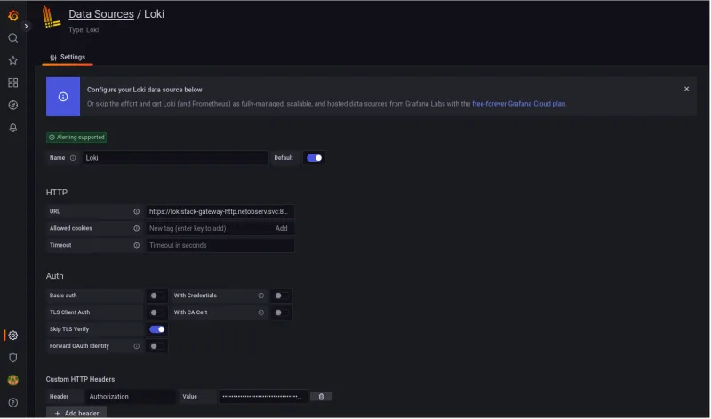The image size is (711, 419).
Task: Open the Explore compass icon
Action: click(13, 105)
